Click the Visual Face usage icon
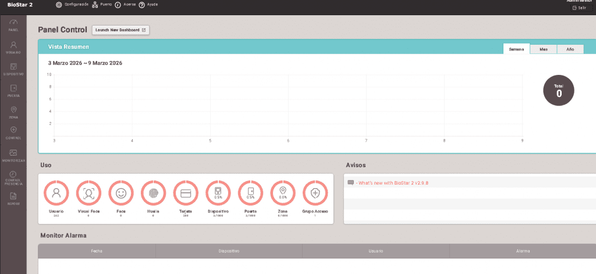This screenshot has width=596, height=274. coord(88,193)
